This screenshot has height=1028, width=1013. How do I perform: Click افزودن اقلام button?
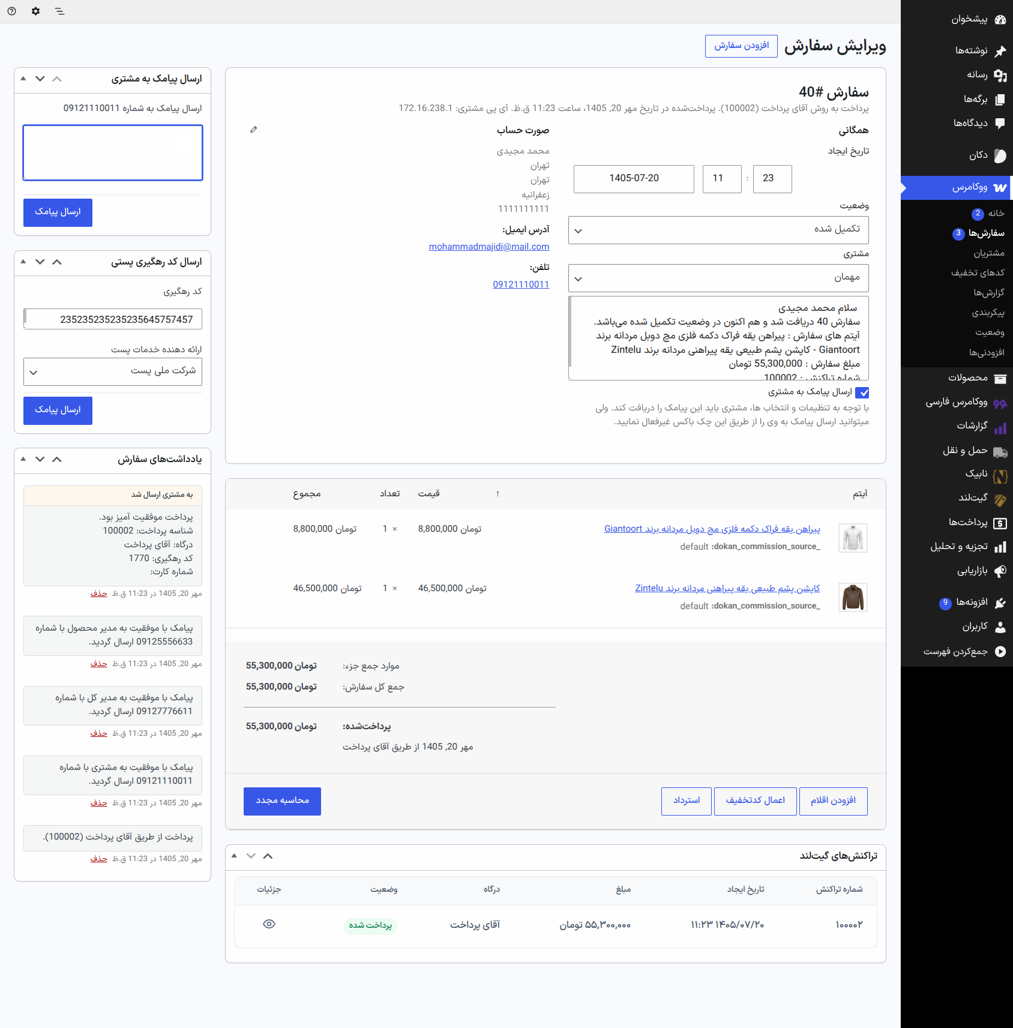tap(834, 801)
